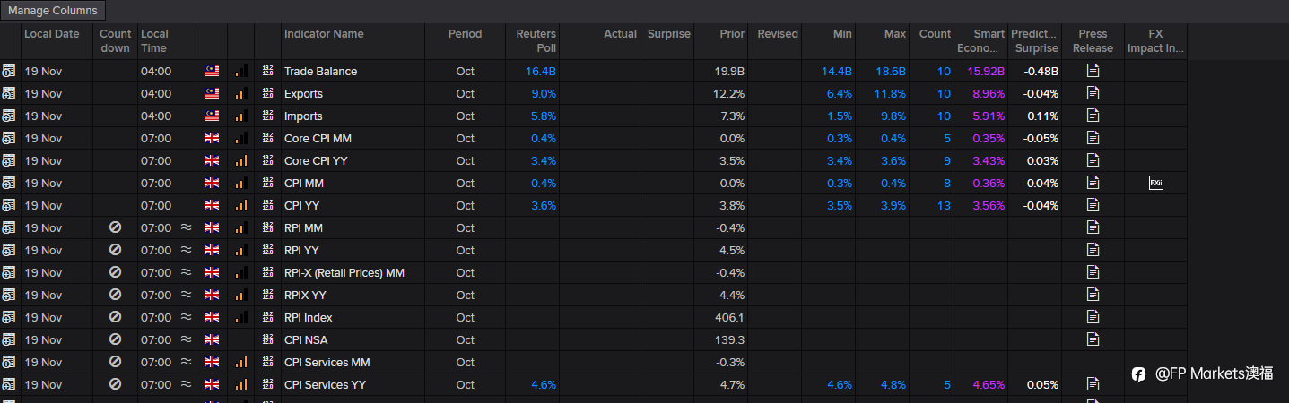The height and width of the screenshot is (403, 1289).
Task: Click the approximate time symbol in the RPI YY row
Action: [x=186, y=250]
